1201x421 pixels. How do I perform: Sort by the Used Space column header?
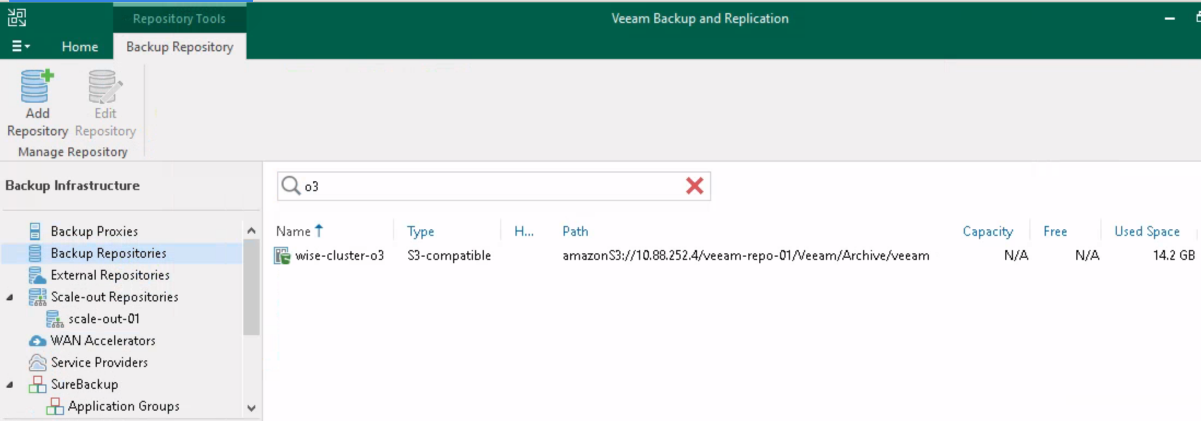pyautogui.click(x=1147, y=231)
